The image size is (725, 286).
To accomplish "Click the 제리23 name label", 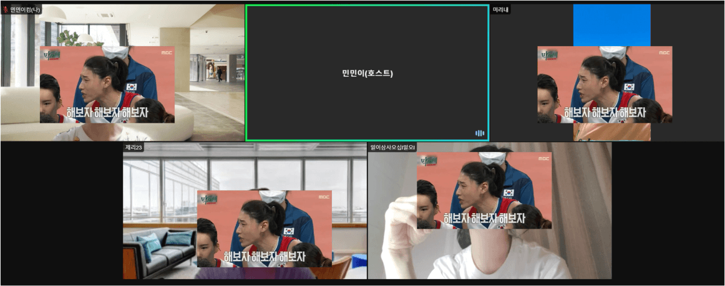I will [133, 148].
